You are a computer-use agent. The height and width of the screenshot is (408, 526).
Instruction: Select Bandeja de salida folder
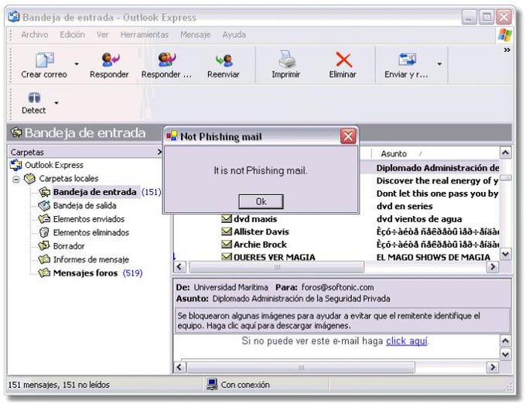click(84, 205)
